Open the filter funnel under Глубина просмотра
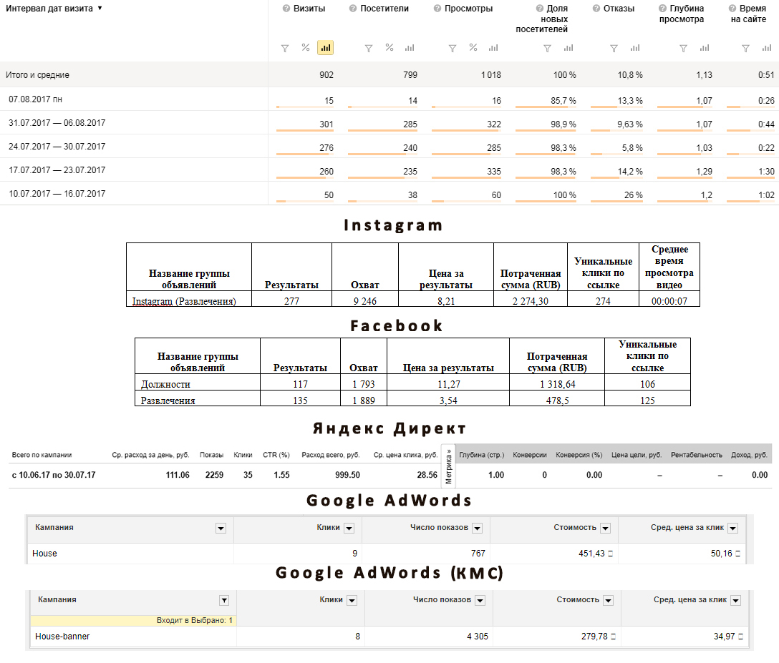 (684, 48)
